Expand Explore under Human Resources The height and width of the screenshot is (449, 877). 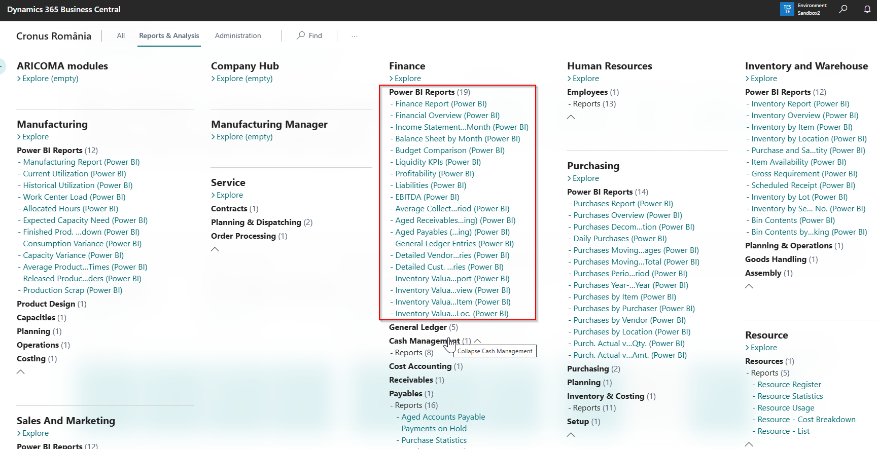583,79
